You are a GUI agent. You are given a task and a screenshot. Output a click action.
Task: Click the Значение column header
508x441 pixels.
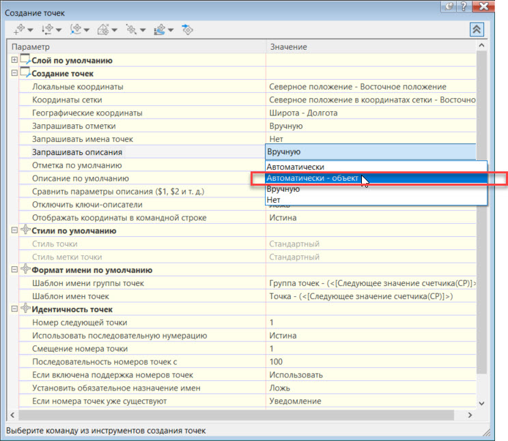point(371,46)
